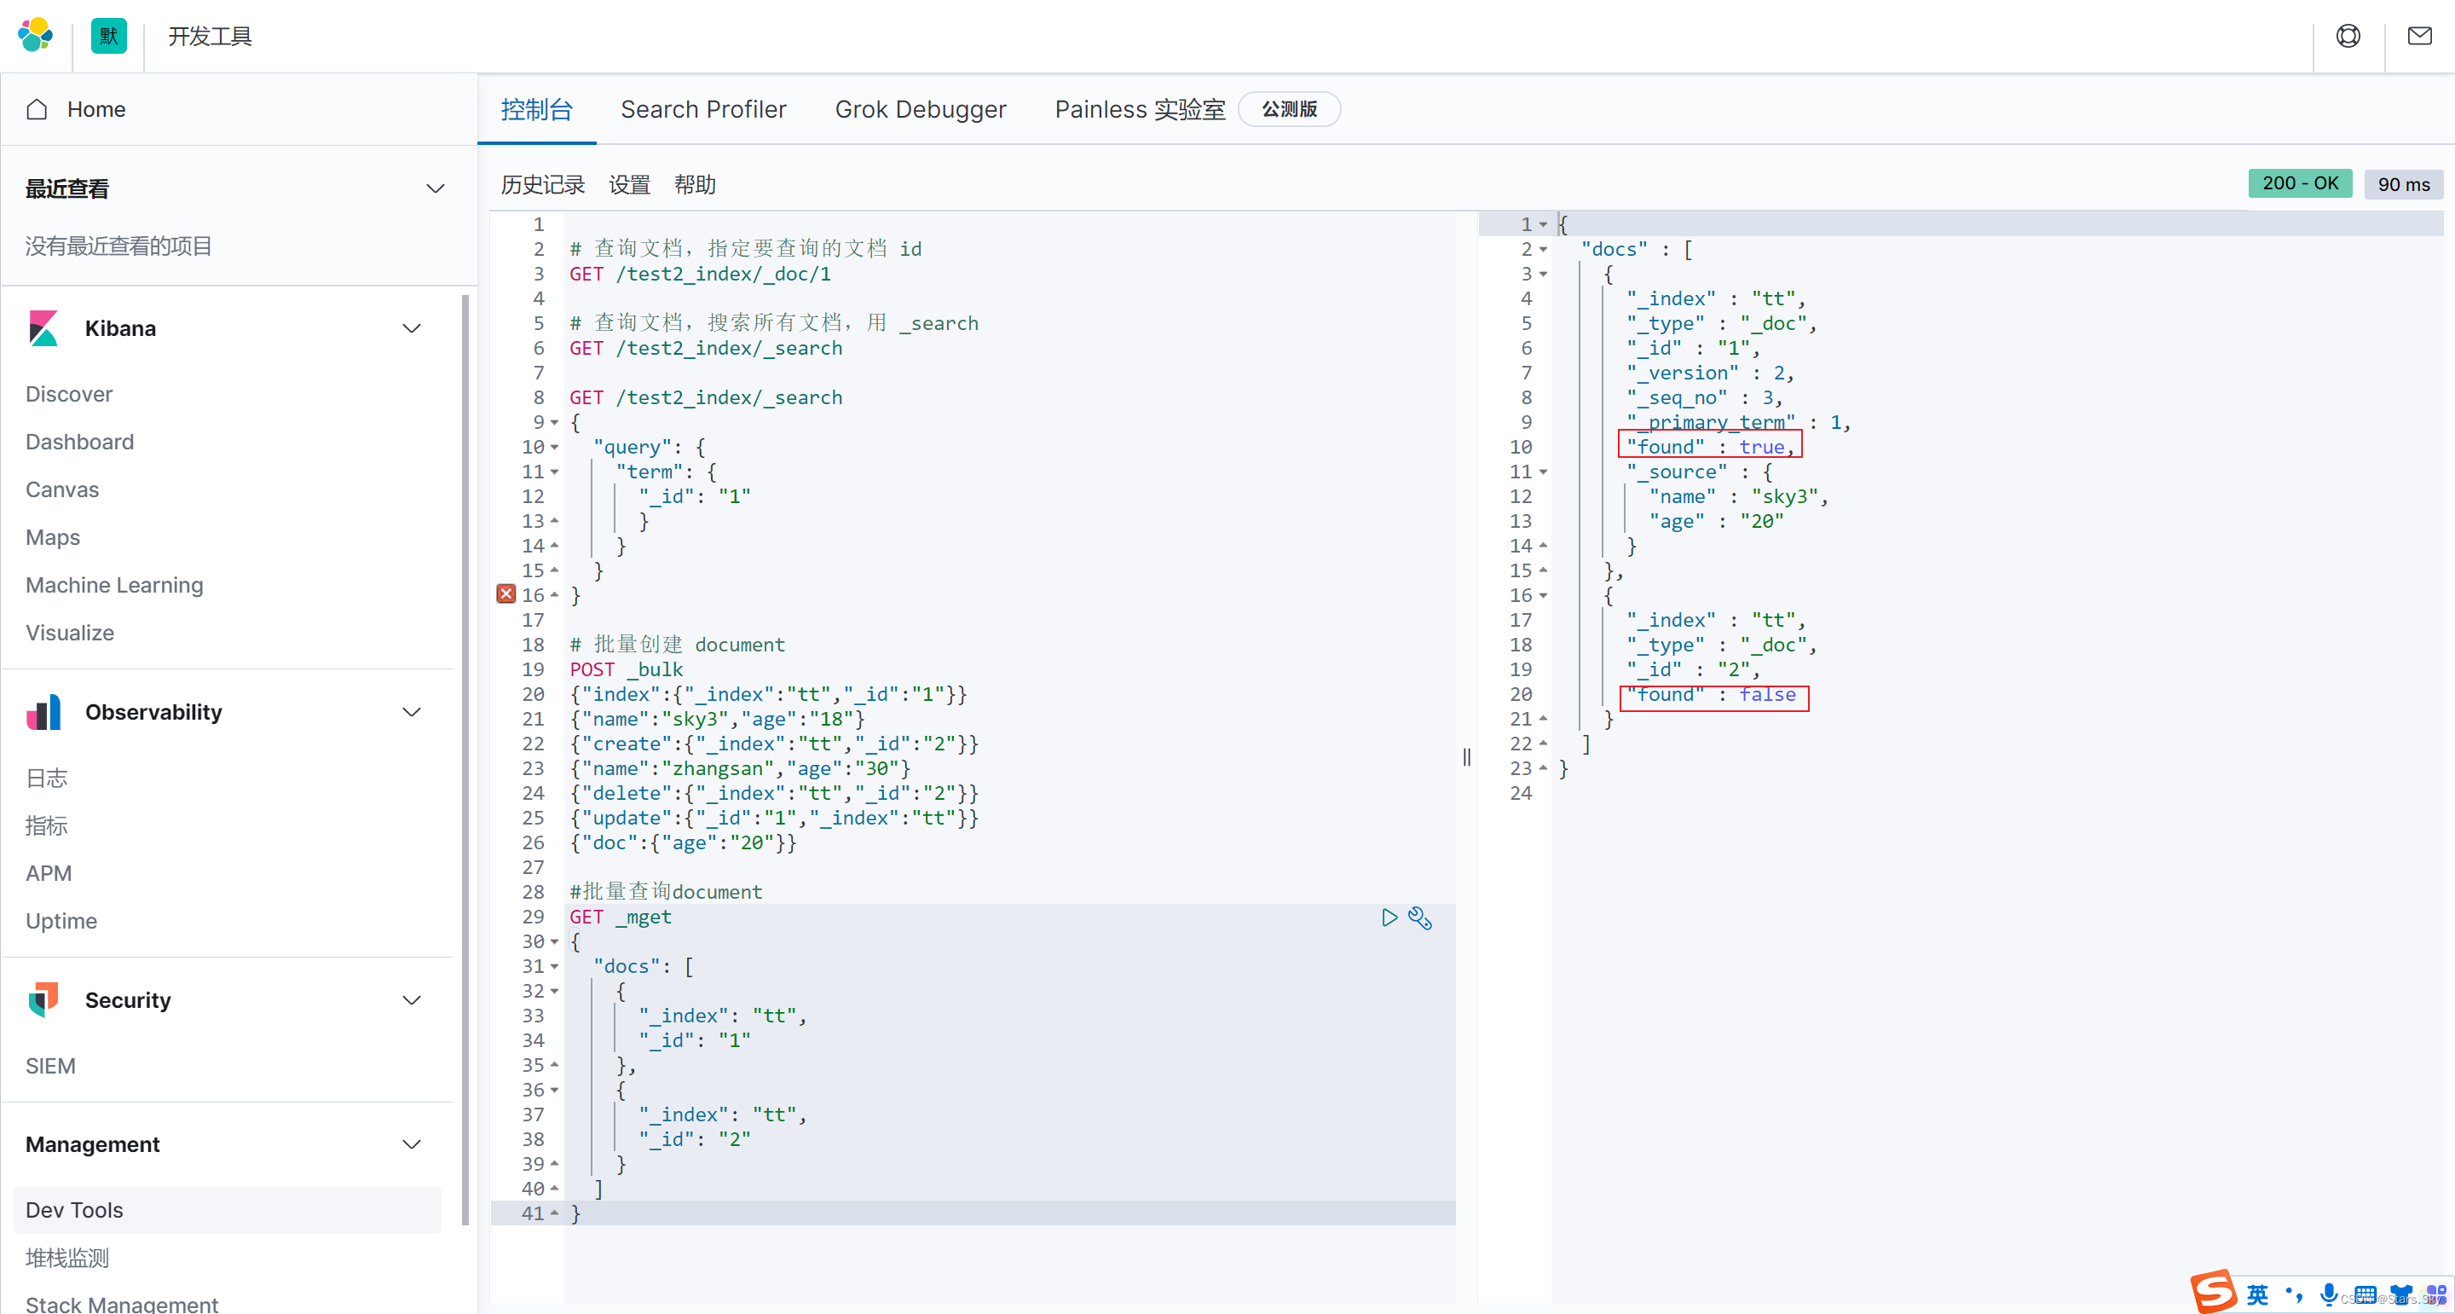Screen dimensions: 2455x1314
Task: Open 日志 logs link
Action: tap(47, 779)
